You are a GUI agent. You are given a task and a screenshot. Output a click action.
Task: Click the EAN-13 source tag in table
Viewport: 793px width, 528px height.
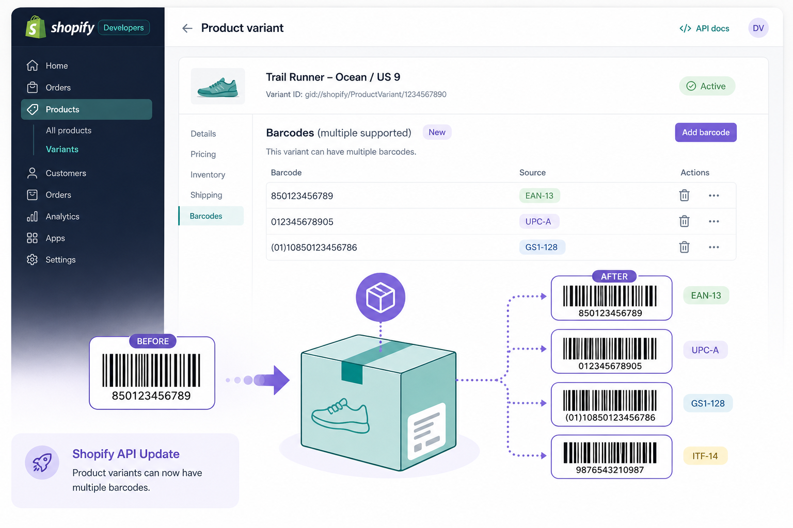pos(540,196)
